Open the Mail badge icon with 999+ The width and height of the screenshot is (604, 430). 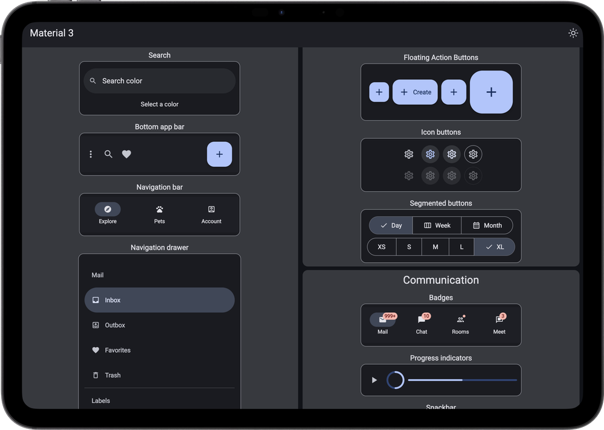[383, 320]
